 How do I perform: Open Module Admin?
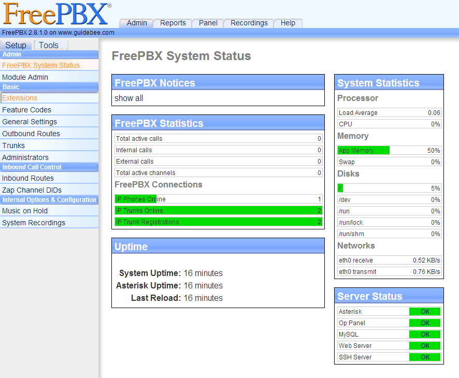coord(25,77)
